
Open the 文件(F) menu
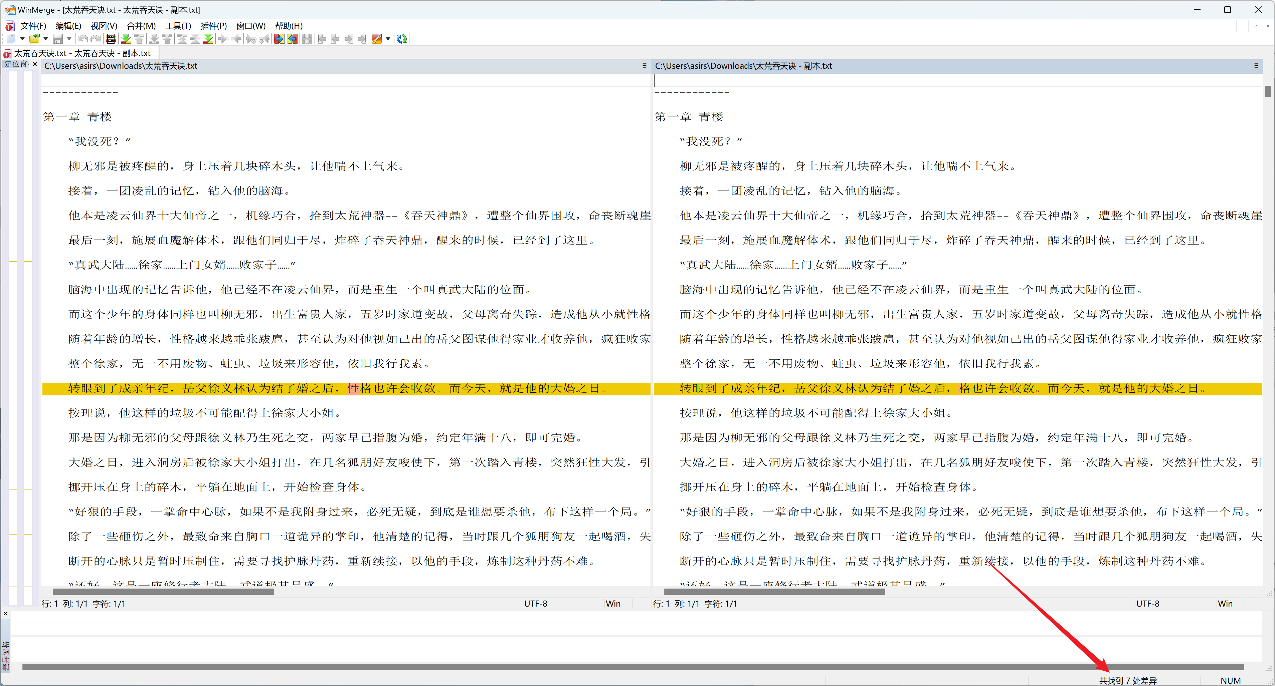(33, 26)
